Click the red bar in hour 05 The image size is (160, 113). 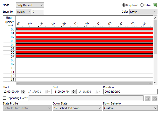pos(84,49)
